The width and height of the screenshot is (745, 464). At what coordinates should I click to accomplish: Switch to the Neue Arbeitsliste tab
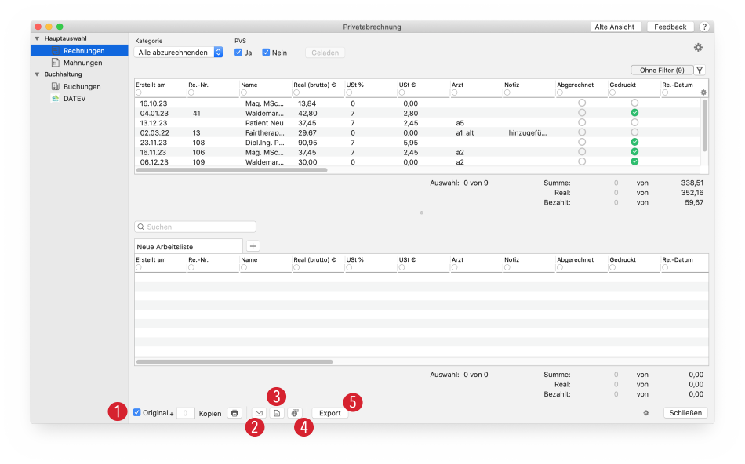click(189, 246)
